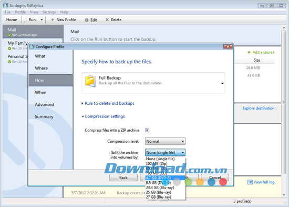
Task: Close the Configure Profile dialog
Action: (228, 46)
